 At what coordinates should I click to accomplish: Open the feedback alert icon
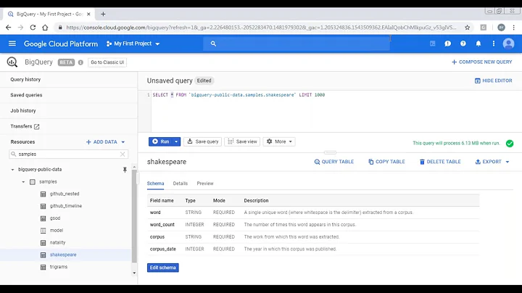point(448,44)
